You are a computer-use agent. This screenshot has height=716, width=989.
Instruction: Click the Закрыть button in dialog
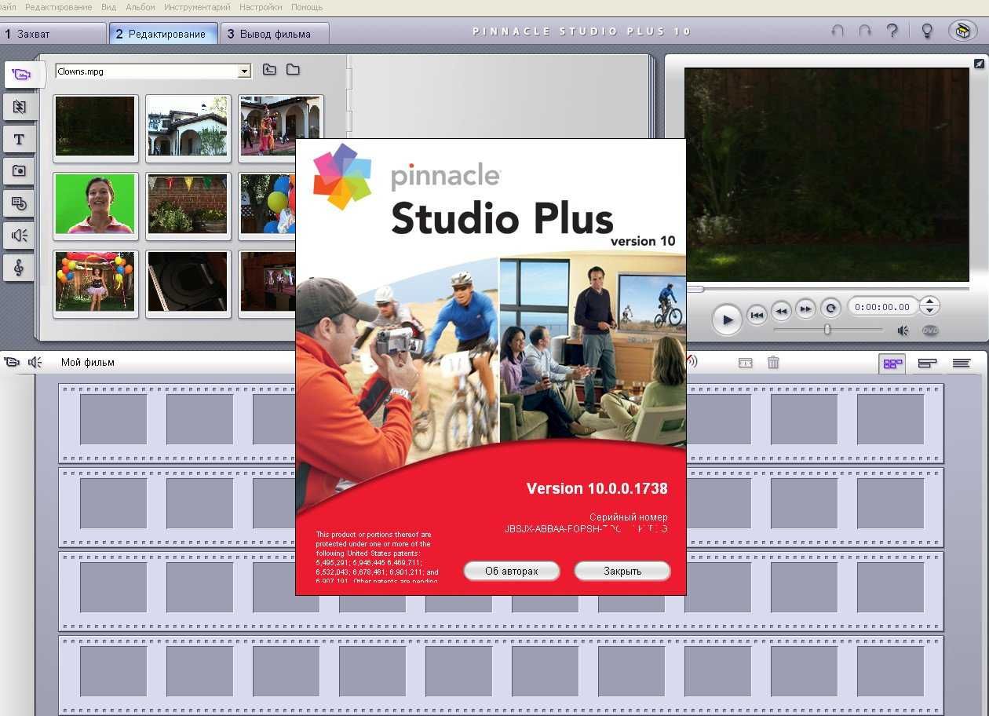(622, 571)
